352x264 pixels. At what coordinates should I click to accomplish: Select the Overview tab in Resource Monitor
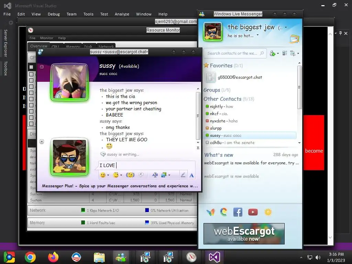click(38, 46)
